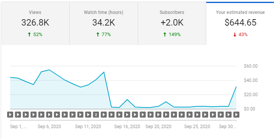Open the video marker under Sep 6, 2020
Image resolution: width=274 pixels, height=139 pixels.
pyautogui.click(x=49, y=115)
